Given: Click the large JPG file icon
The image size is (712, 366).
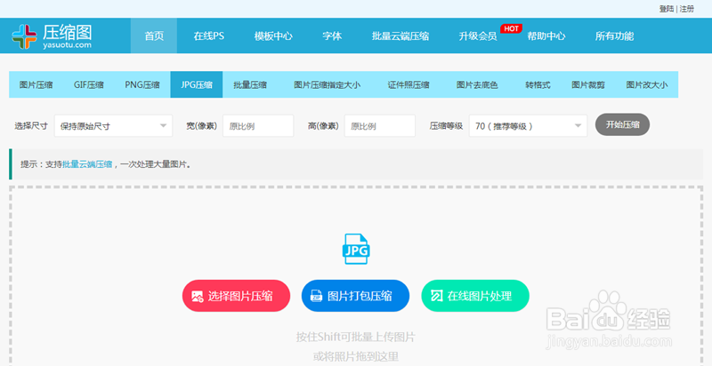Looking at the screenshot, I should point(355,249).
